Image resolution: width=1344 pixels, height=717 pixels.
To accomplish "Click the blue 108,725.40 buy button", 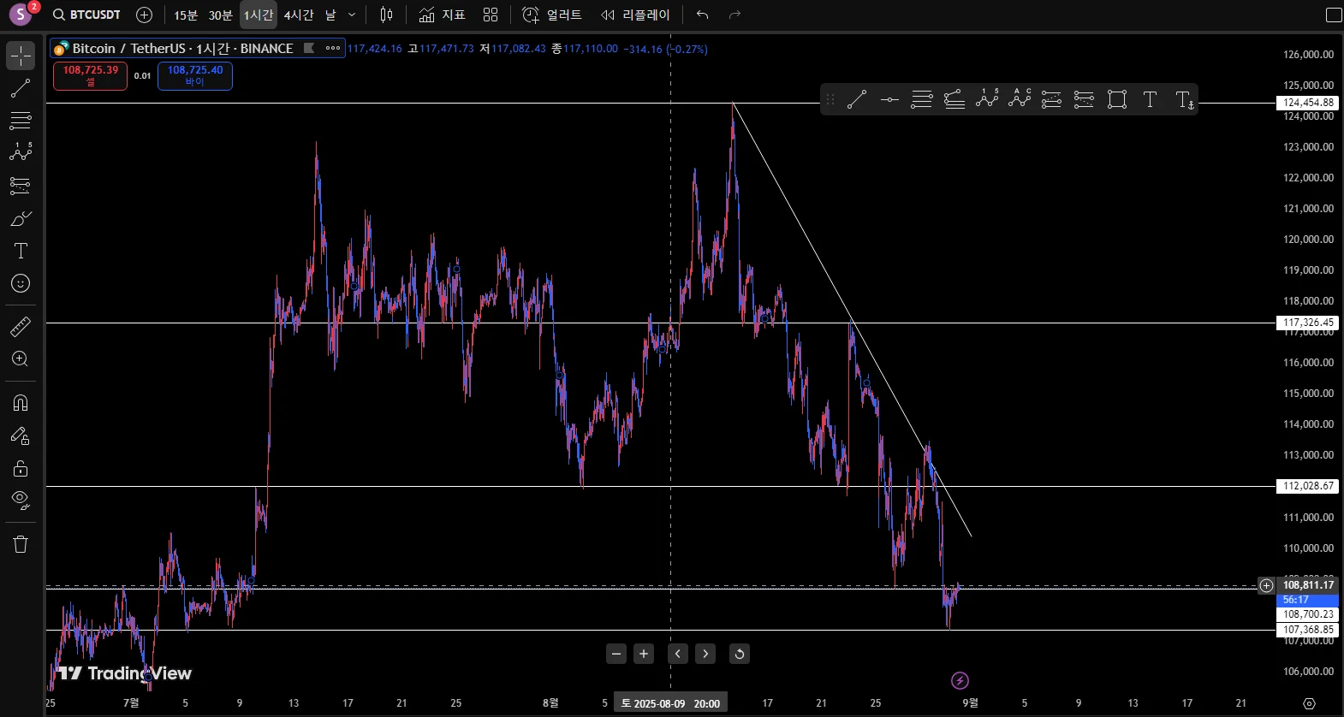I will [195, 75].
